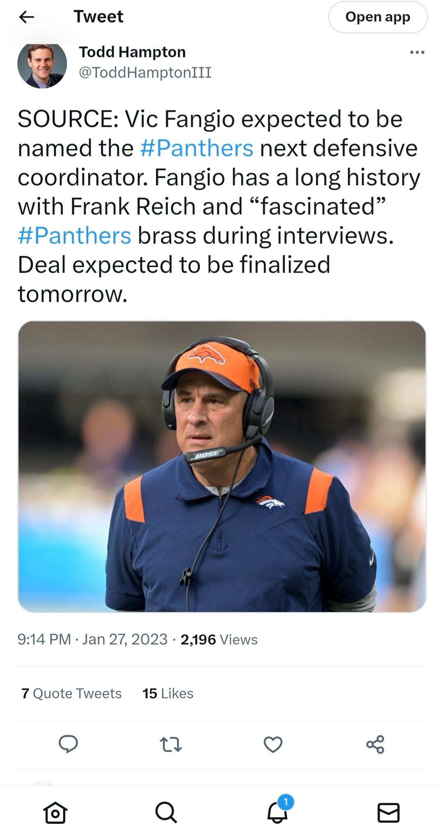Tap the Open app button
Image resolution: width=438 pixels, height=828 pixels.
(378, 17)
